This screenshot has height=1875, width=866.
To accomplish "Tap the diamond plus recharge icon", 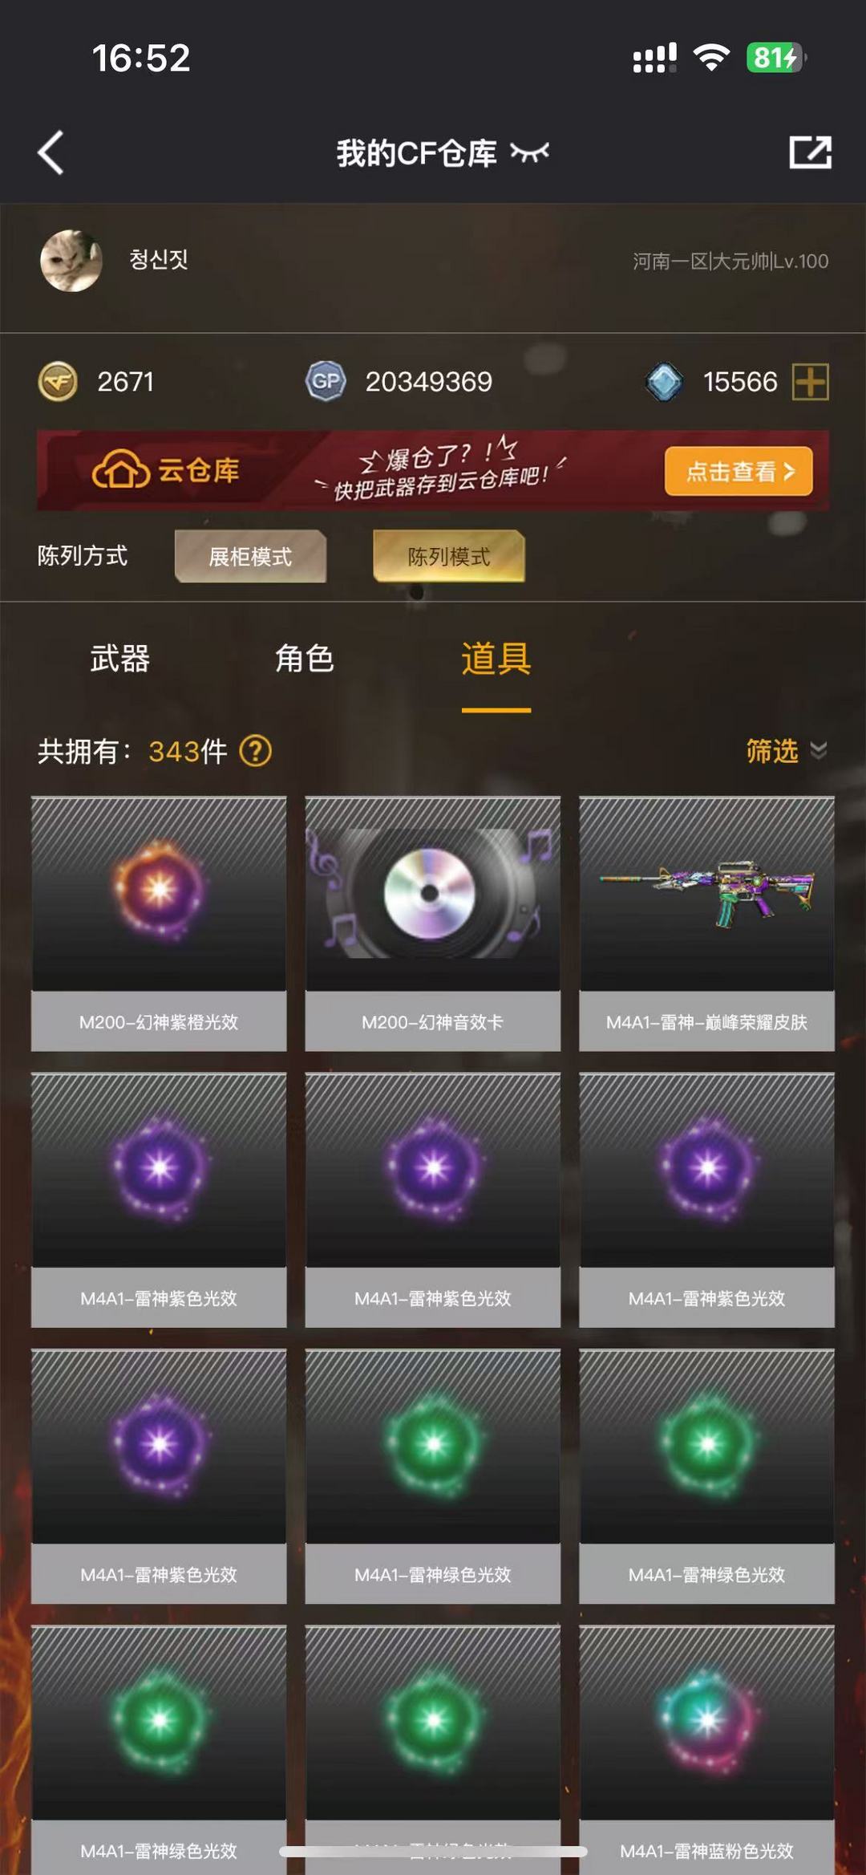I will coord(810,381).
